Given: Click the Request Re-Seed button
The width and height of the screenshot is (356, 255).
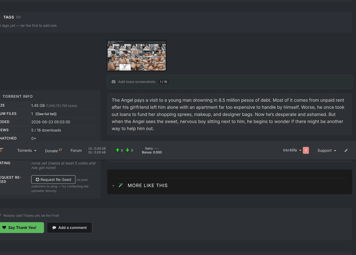Looking at the screenshot, I should tap(53, 180).
